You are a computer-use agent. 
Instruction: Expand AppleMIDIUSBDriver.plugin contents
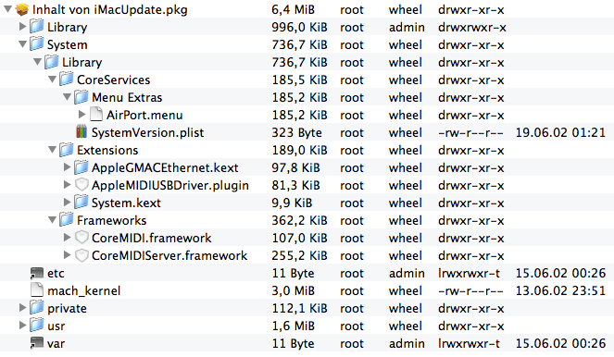coord(67,185)
